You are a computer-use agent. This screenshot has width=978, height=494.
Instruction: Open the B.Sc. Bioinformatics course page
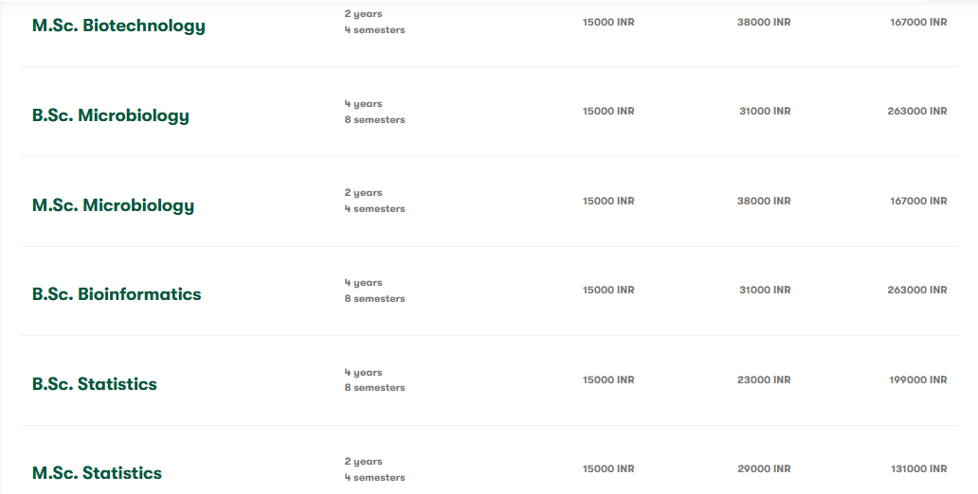(117, 294)
